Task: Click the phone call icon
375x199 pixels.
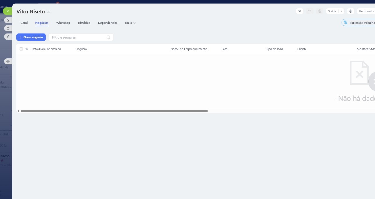Action: click(299, 11)
